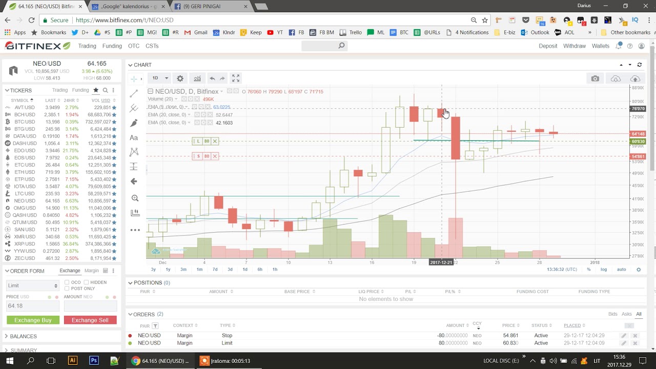The width and height of the screenshot is (656, 369).
Task: Open chart properties gear in toolbar
Action: 180,78
